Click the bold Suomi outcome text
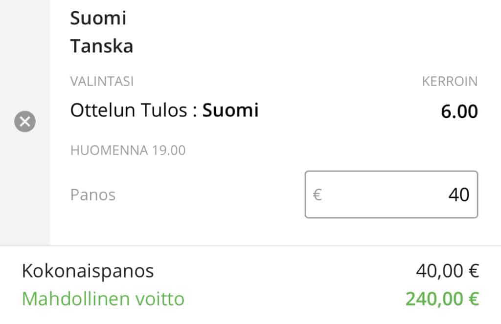This screenshot has height=324, width=501. point(230,111)
